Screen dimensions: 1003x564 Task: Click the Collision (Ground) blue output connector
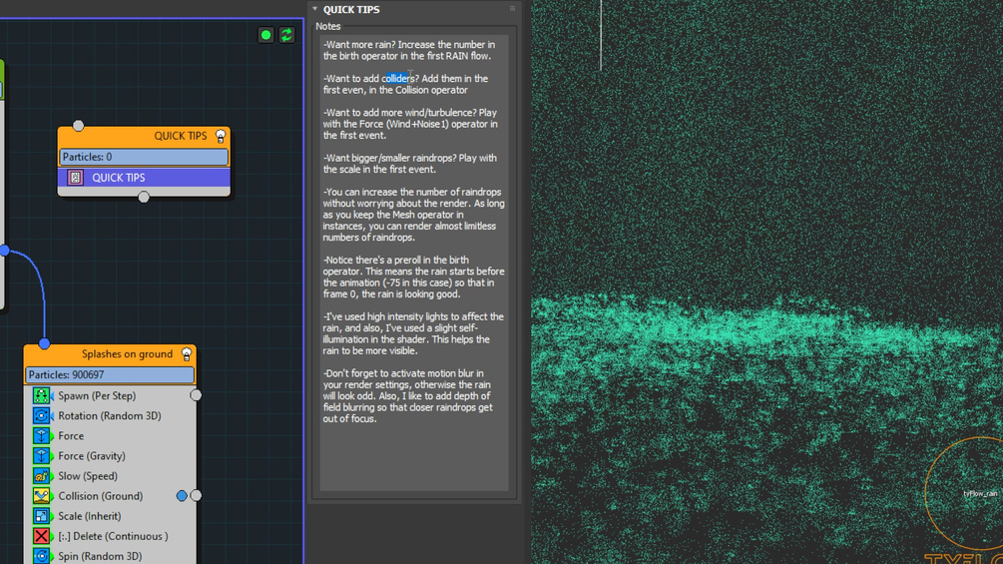coord(182,495)
